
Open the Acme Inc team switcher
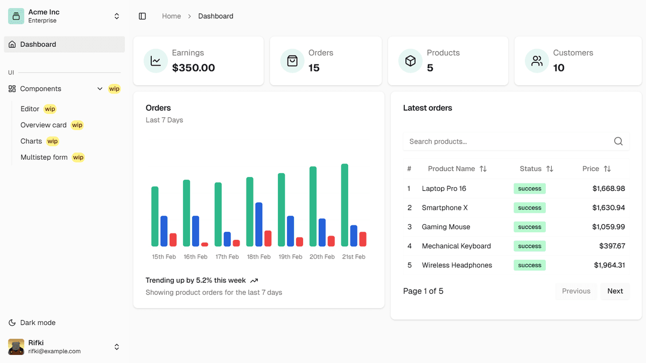tap(117, 16)
